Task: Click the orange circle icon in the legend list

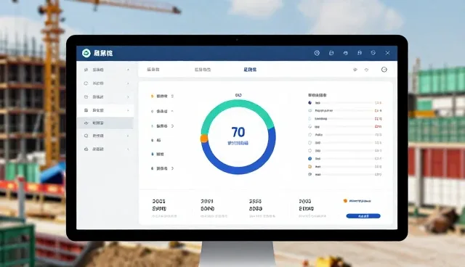Action: pyautogui.click(x=310, y=167)
